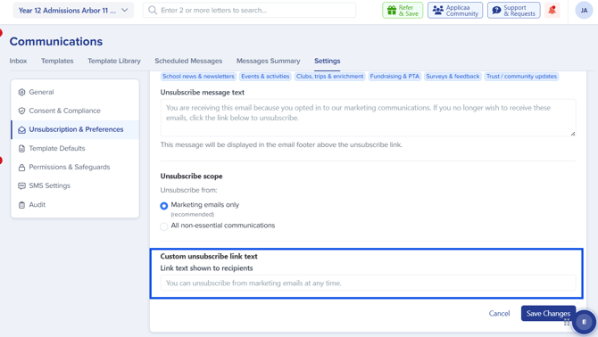
Task: Open the floating help widget button
Action: point(584,322)
